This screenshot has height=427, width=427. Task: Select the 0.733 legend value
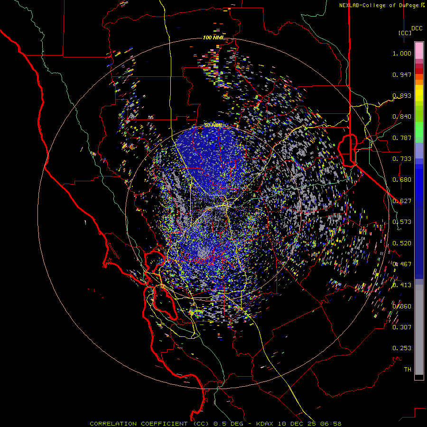402,159
